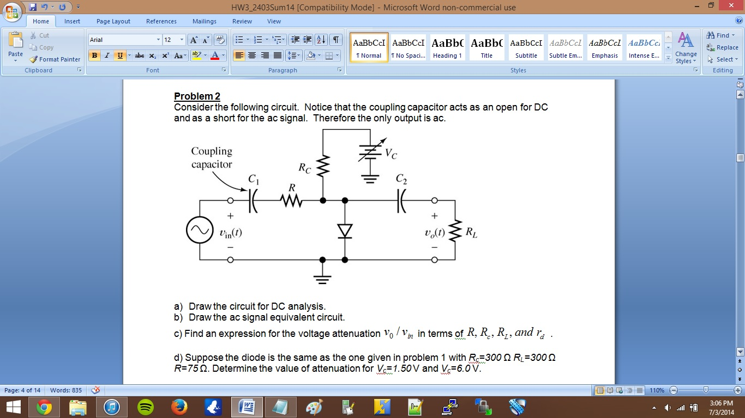Screen dimensions: 745x418
Task: Open the Word Help question mark
Action: tap(739, 21)
